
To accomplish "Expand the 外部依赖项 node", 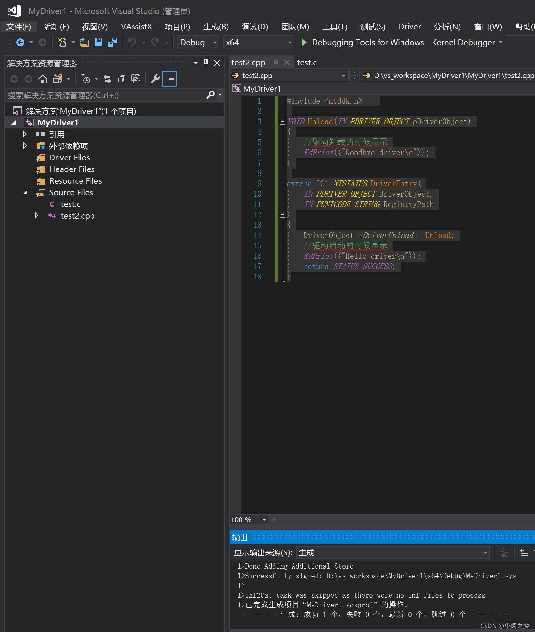I will click(x=25, y=146).
